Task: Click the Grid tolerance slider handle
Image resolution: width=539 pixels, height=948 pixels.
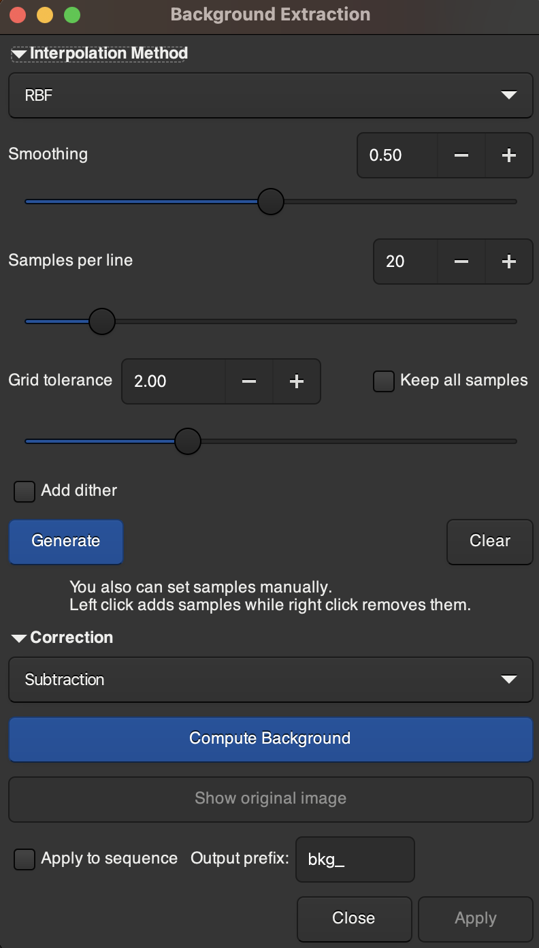Action: click(x=188, y=441)
